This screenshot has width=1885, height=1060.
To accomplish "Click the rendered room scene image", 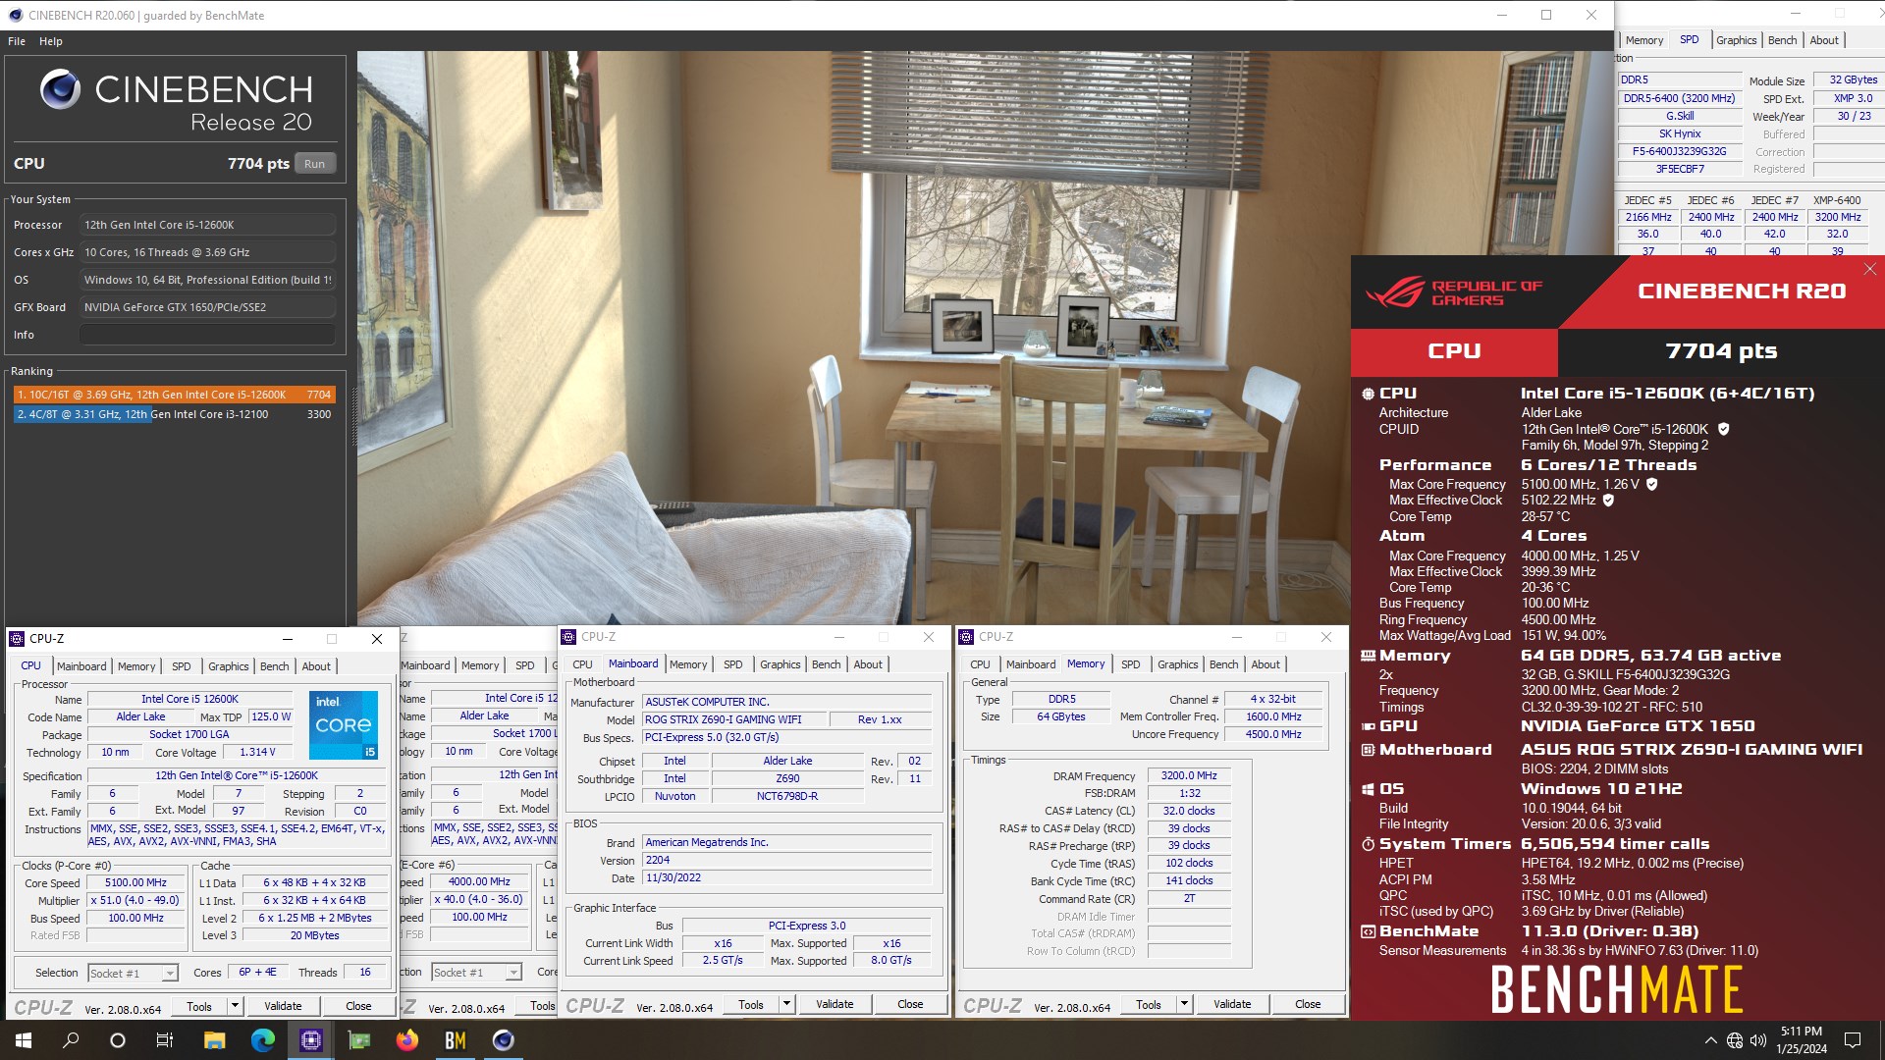I will [x=853, y=339].
